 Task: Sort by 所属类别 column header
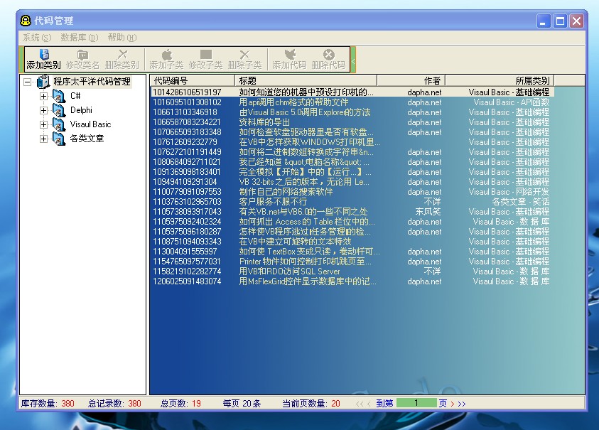click(500, 80)
